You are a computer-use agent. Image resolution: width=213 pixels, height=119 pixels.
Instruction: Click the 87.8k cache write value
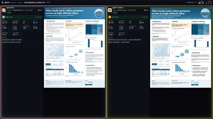point(131,28)
